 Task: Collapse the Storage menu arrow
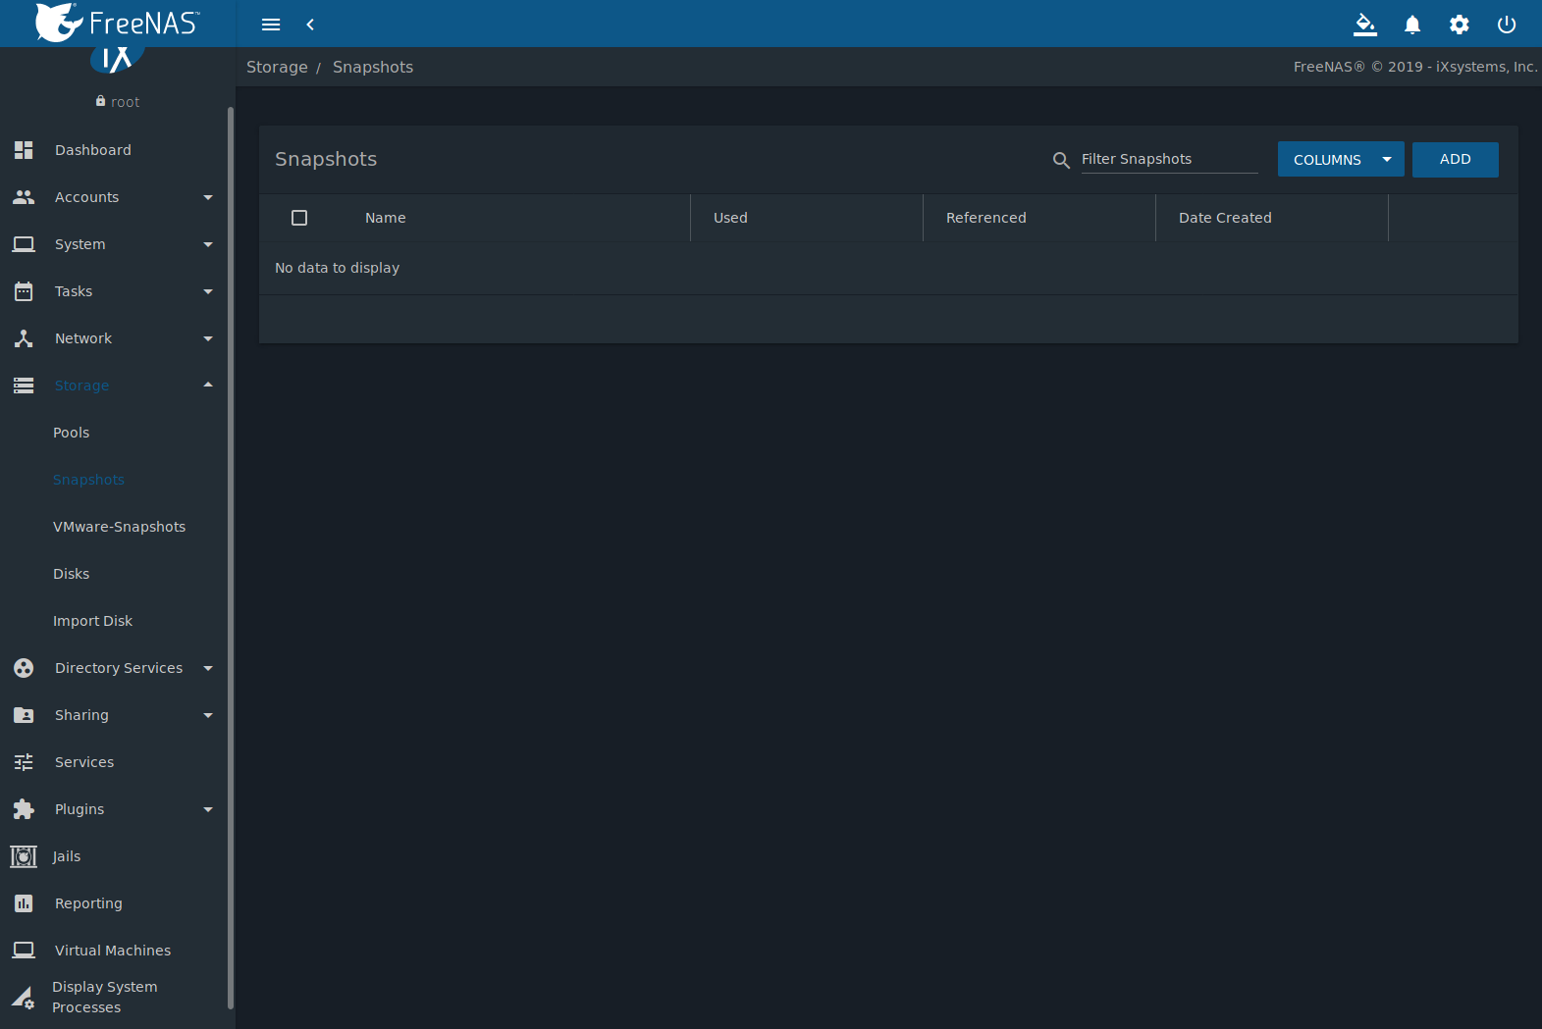(208, 385)
